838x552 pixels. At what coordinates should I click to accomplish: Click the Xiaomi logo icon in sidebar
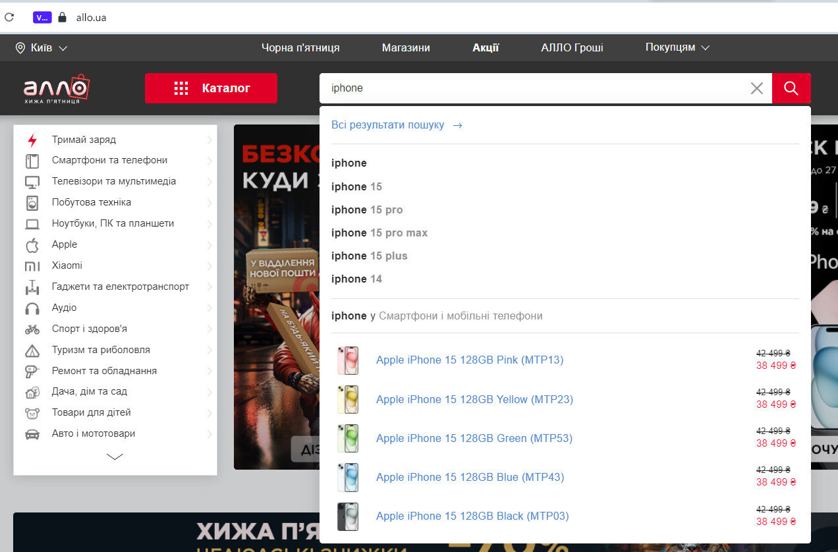[x=32, y=266]
